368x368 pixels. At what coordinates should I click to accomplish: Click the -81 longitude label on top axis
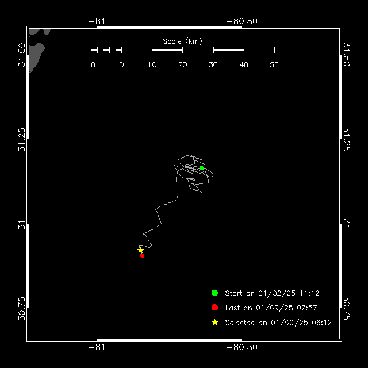(x=97, y=21)
